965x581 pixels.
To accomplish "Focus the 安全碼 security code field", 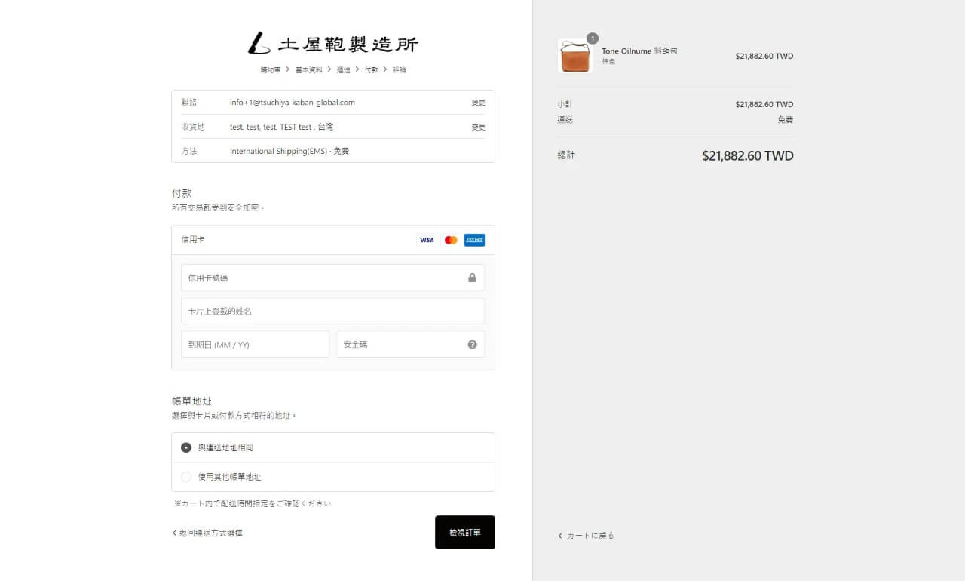I will click(x=411, y=344).
